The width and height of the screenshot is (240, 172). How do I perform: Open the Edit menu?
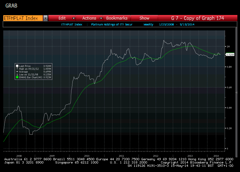point(62,18)
